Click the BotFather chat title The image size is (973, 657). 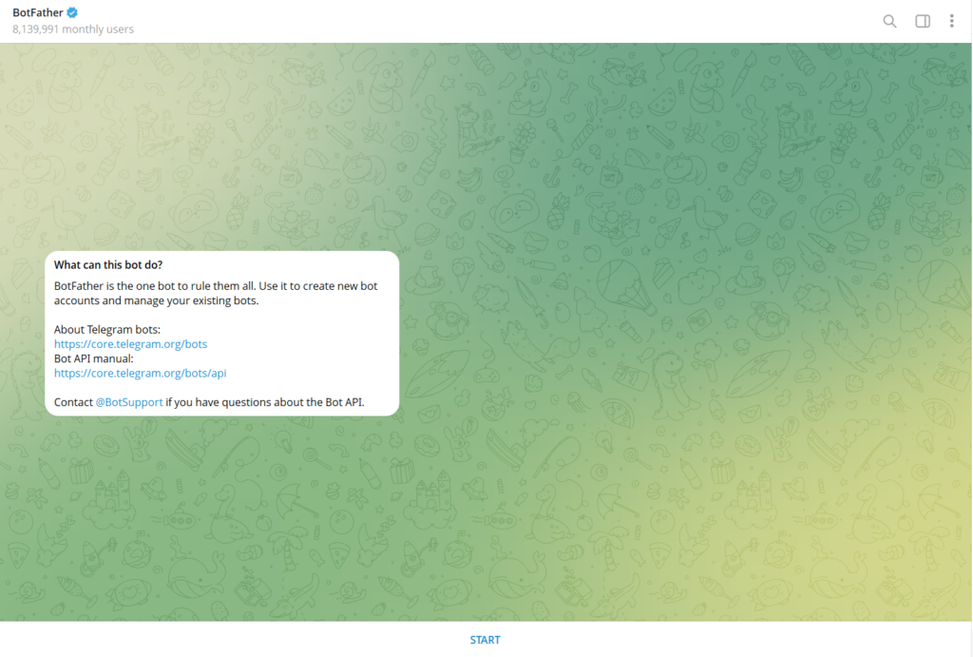pyautogui.click(x=37, y=12)
